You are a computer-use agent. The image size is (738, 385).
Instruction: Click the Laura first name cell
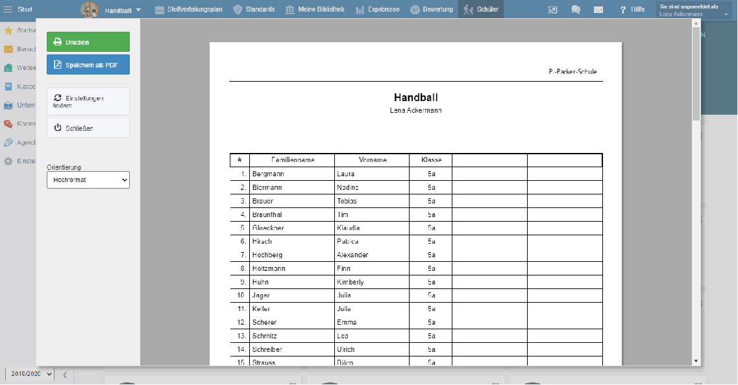pos(372,174)
